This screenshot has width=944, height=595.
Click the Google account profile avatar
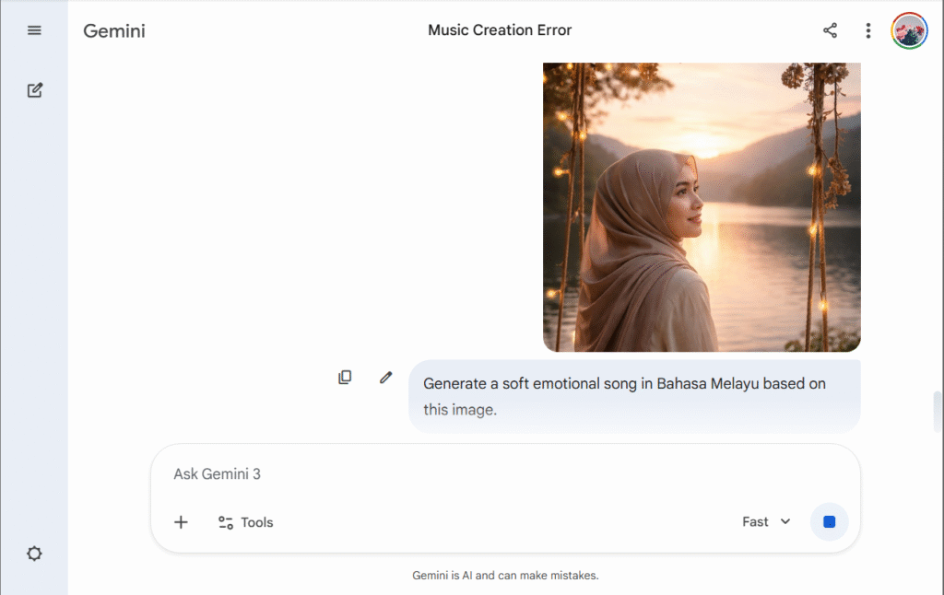[x=909, y=30]
